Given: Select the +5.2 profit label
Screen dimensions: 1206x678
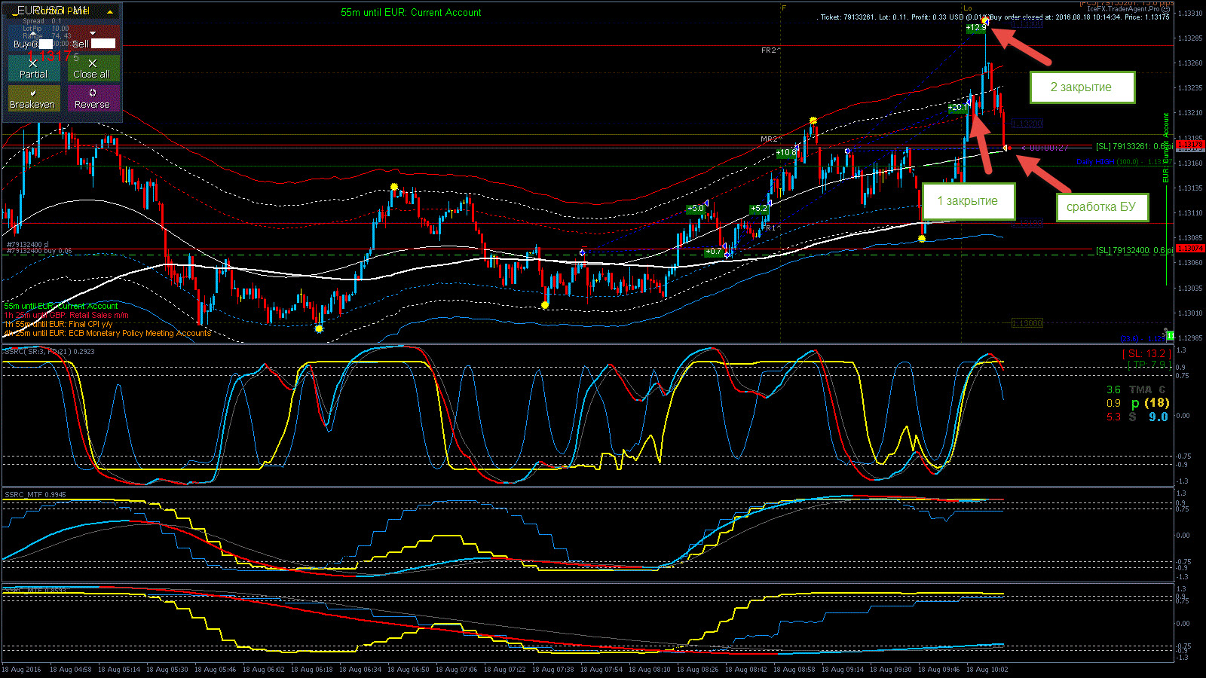Looking at the screenshot, I should [758, 209].
